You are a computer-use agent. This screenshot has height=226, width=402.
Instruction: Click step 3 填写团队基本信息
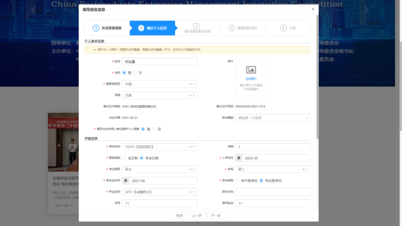(197, 28)
